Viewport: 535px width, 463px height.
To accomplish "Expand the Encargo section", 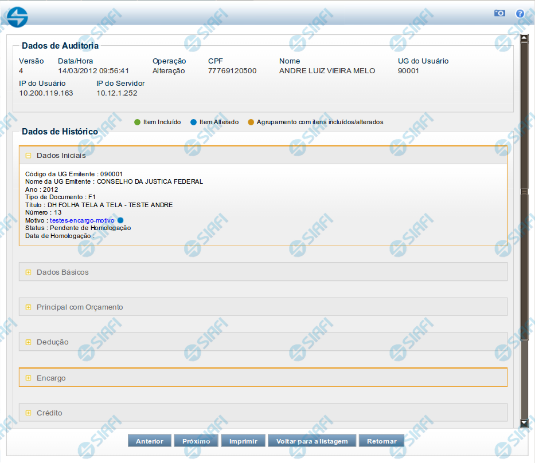I will [28, 378].
